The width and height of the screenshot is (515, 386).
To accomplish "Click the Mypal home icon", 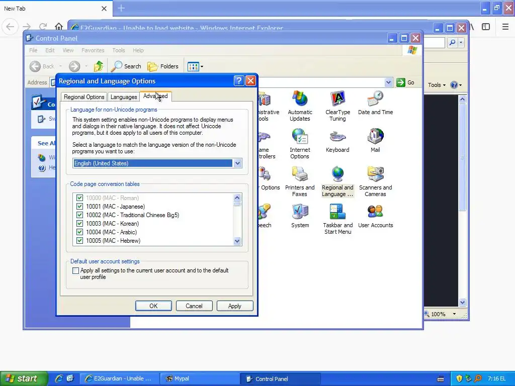I will pos(58,26).
